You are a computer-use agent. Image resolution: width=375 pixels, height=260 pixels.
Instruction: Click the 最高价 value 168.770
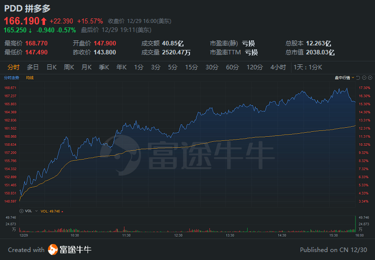tap(36, 43)
